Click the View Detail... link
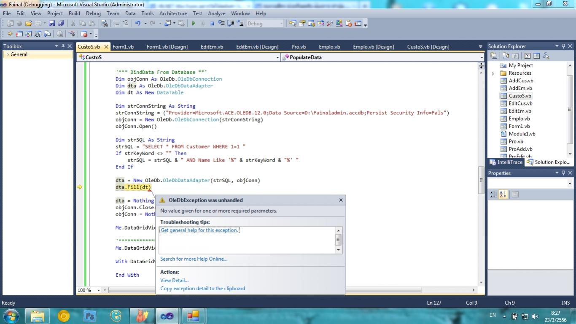 click(x=174, y=280)
